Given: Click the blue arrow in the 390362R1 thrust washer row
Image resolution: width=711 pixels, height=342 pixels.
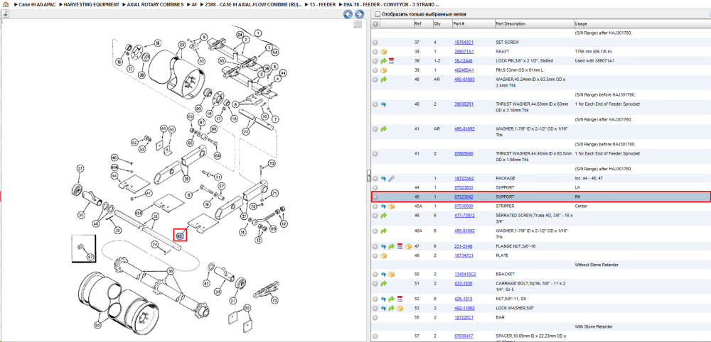Looking at the screenshot, I should point(384,104).
